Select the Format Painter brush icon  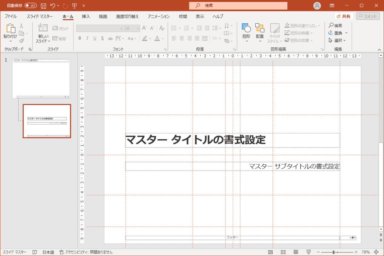(x=22, y=41)
